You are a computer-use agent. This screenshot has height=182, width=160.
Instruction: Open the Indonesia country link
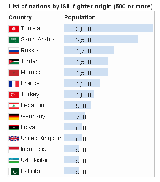coord(33,149)
